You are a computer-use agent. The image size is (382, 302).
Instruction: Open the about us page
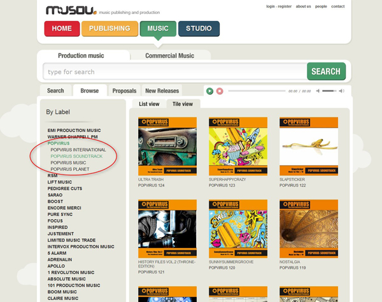point(303,6)
